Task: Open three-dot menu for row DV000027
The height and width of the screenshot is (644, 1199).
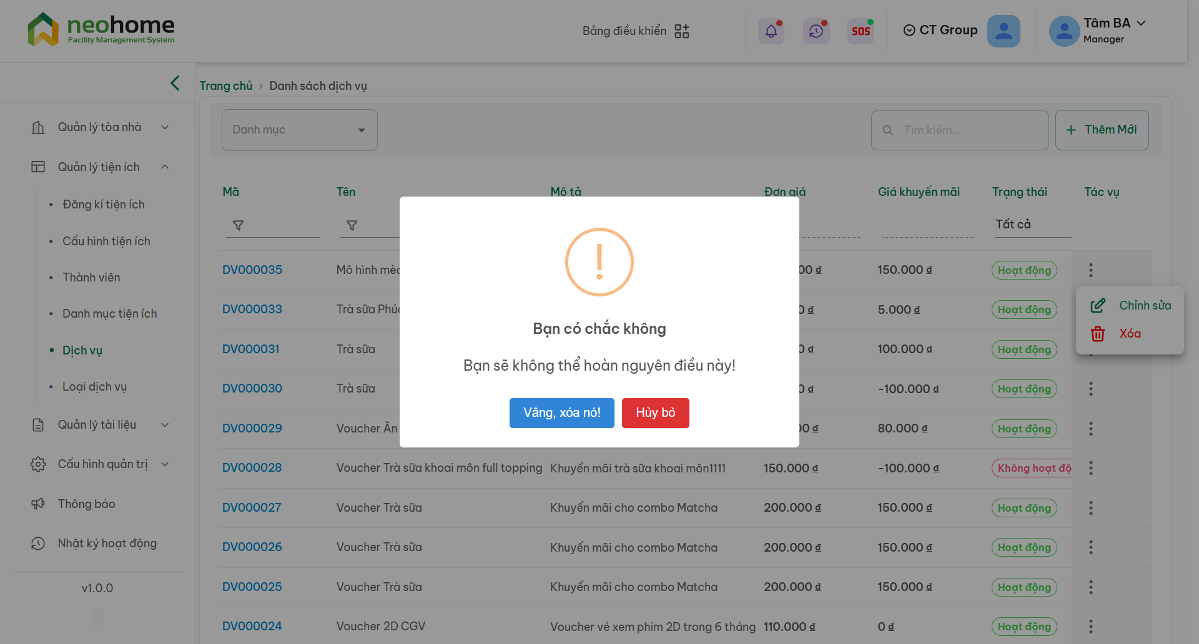Action: coord(1090,508)
